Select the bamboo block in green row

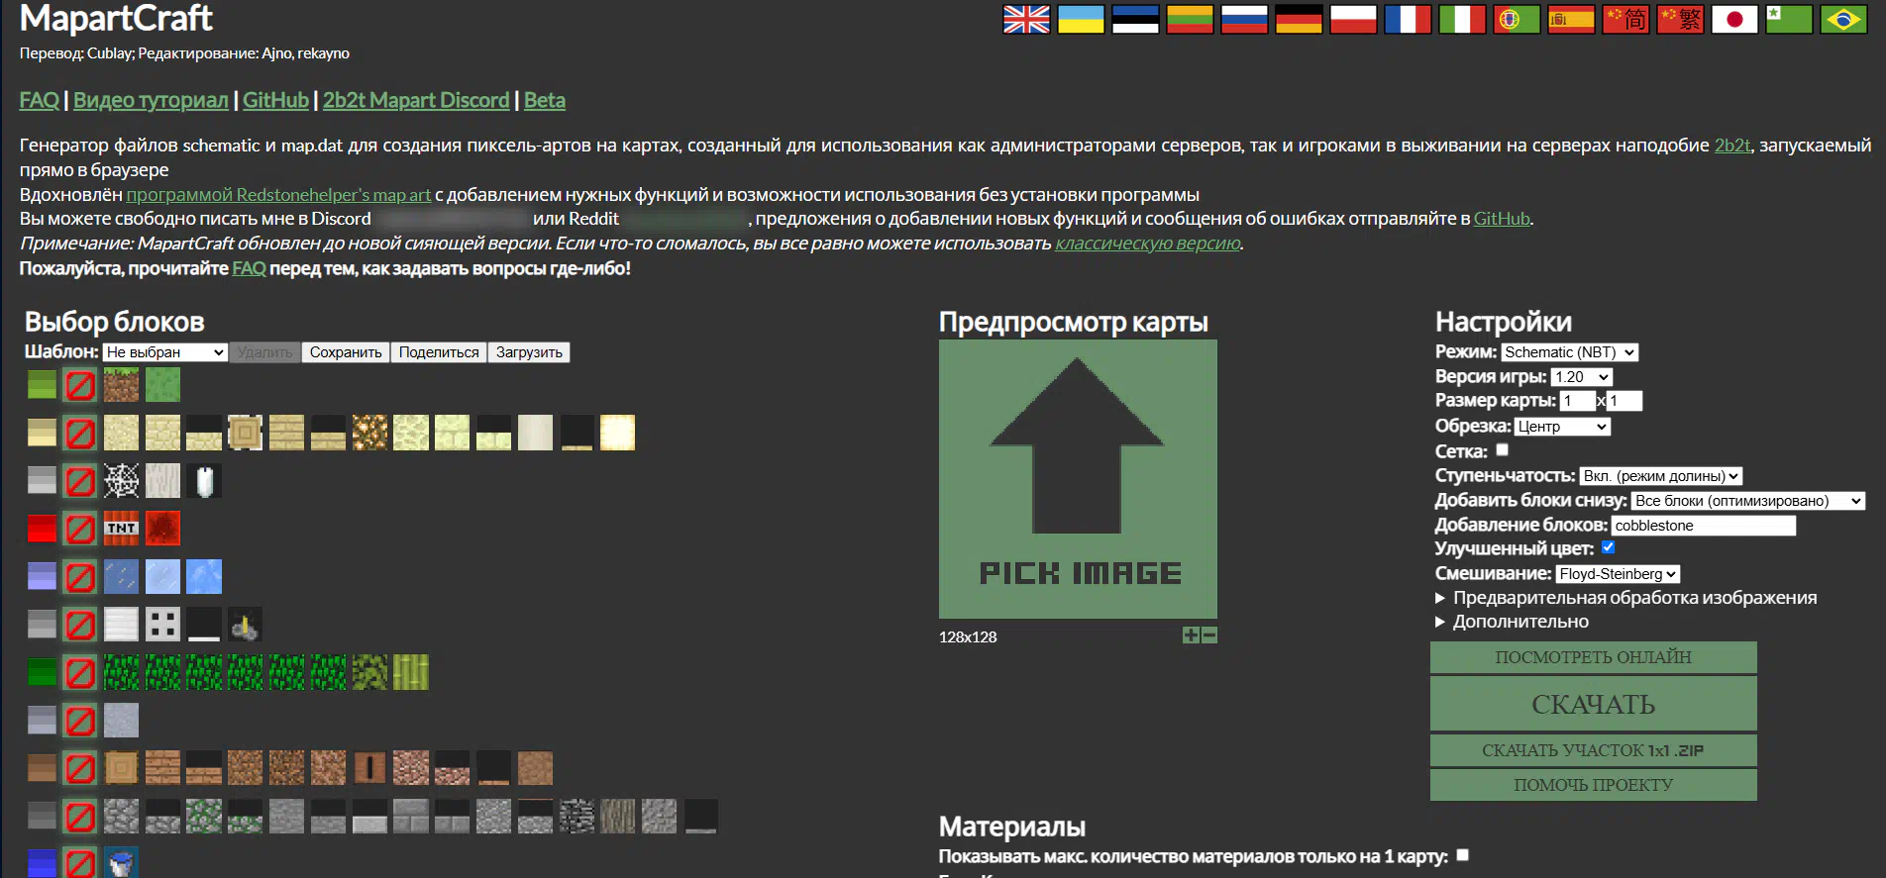[x=411, y=672]
